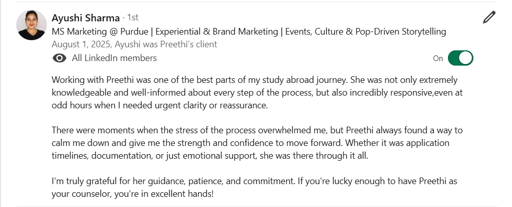Click Ayushi Sharma's profile photo
The height and width of the screenshot is (207, 512).
coord(32,25)
